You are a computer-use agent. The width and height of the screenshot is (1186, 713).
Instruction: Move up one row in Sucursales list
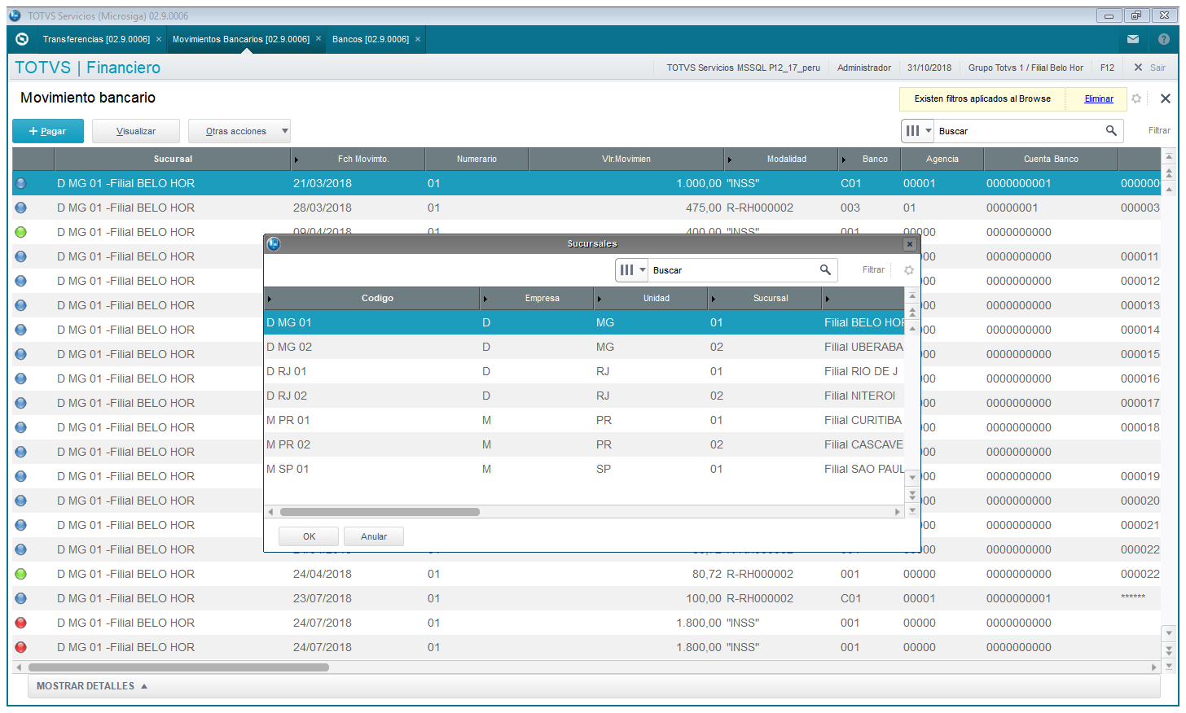click(x=912, y=328)
